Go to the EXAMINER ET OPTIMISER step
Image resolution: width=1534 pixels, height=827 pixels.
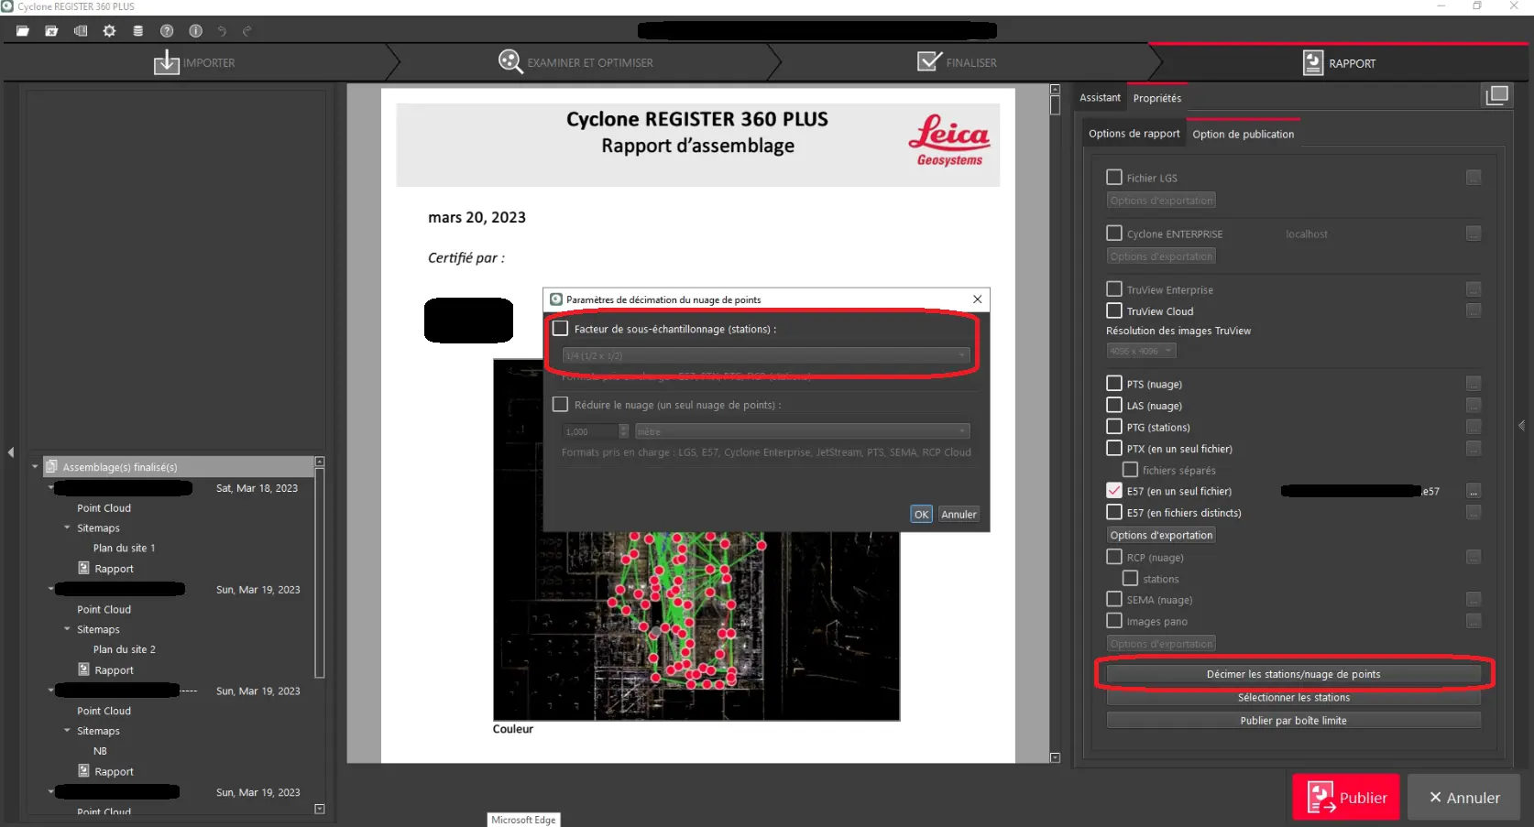pyautogui.click(x=575, y=62)
